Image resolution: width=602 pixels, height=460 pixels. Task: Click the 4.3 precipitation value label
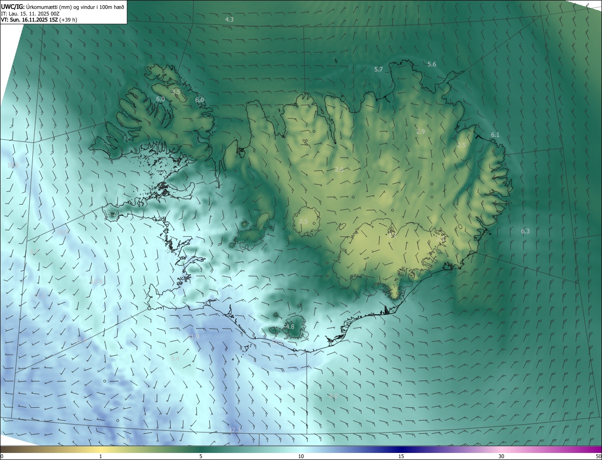click(230, 19)
